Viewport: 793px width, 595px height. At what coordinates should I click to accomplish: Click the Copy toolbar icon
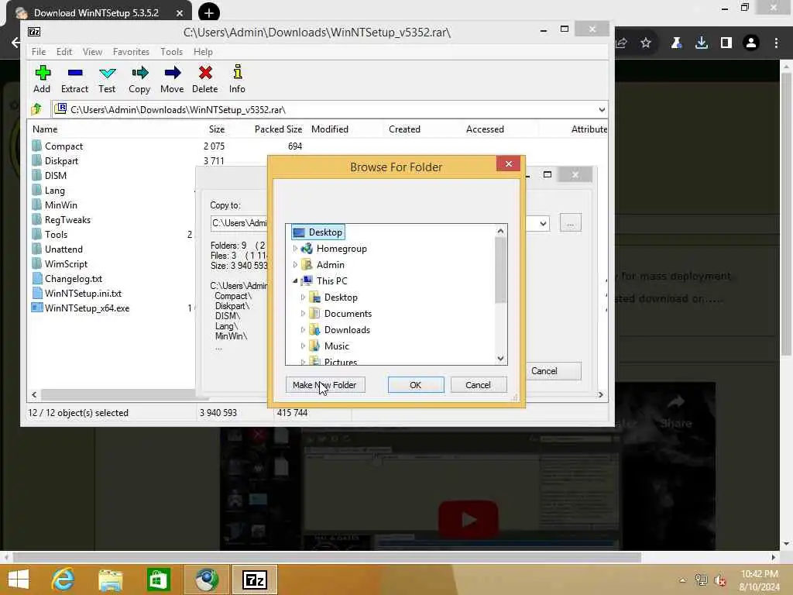139,79
